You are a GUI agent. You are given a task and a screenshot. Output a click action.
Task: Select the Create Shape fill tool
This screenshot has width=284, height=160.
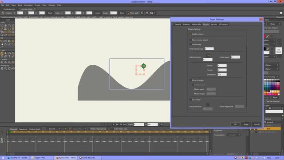point(6,41)
